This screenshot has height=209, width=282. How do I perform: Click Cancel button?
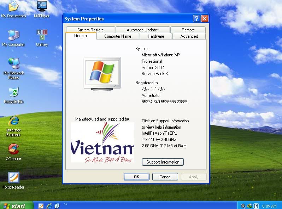pos(165,177)
